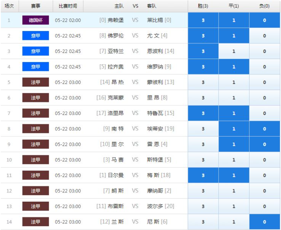281x230 pixels.
Task: Select loss (0) for 洛里昂 vs 特鲁瓦
Action: point(264,113)
